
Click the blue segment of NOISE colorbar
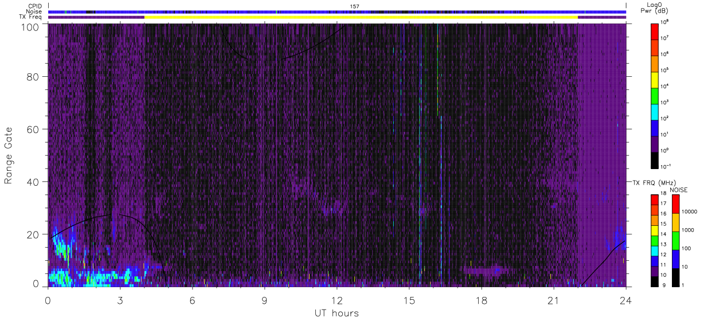676,259
